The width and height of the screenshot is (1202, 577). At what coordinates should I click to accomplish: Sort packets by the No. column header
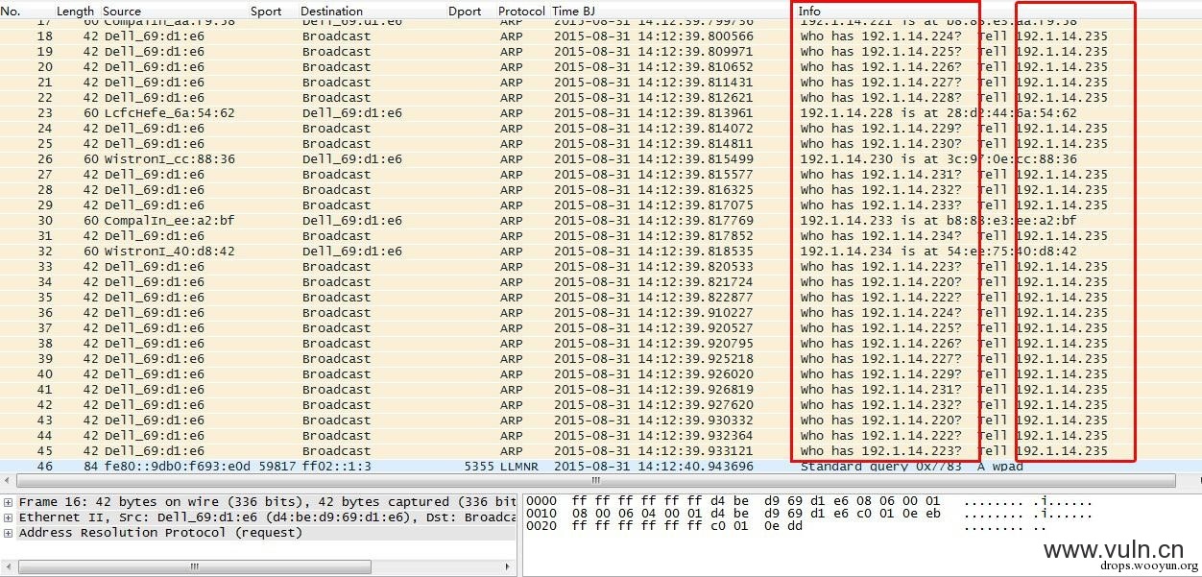pos(12,12)
